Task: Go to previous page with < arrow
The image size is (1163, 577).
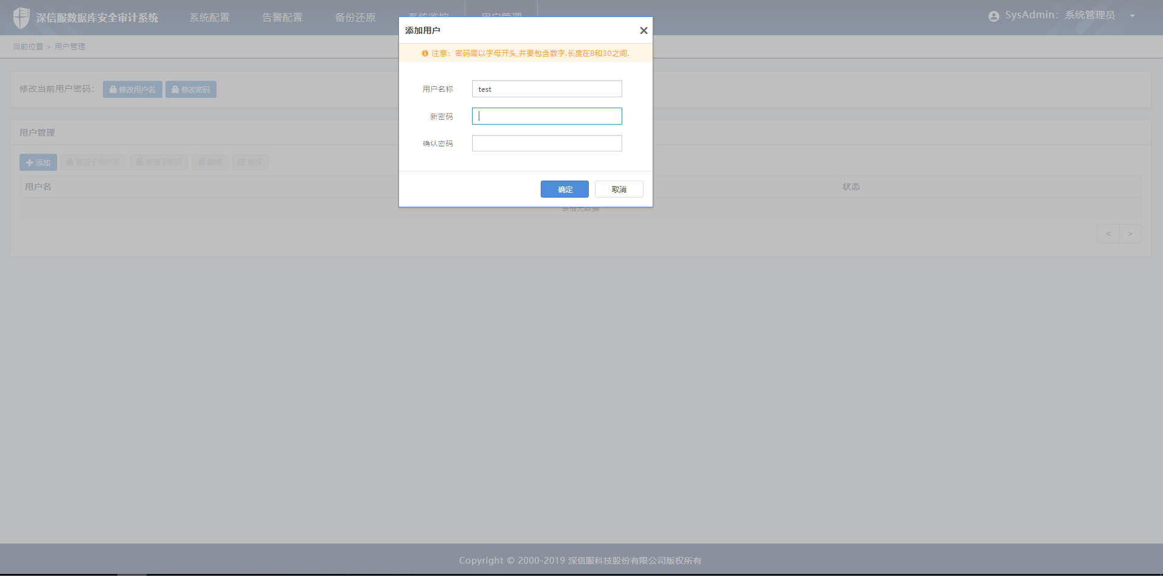Action: point(1108,233)
